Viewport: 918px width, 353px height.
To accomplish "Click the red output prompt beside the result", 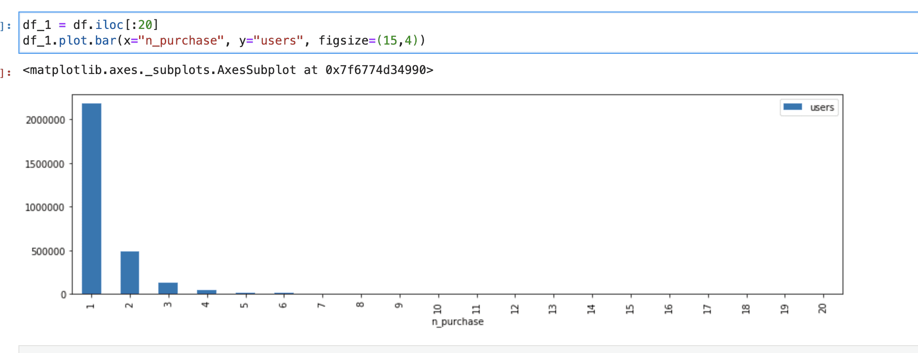I will (x=6, y=73).
